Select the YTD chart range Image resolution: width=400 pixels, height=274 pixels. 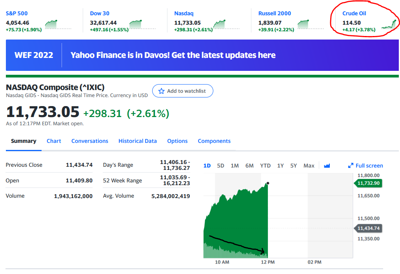[x=265, y=166]
